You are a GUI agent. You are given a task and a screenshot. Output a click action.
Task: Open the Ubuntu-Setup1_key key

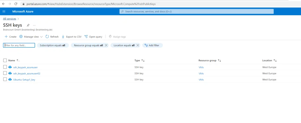(24, 80)
